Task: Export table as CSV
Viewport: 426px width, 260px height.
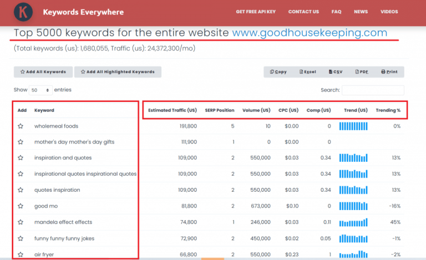Action: [336, 72]
